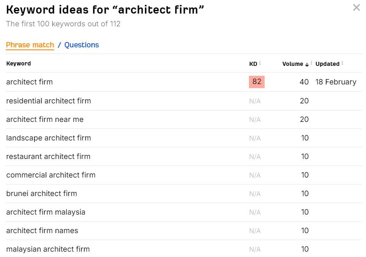Click the Updated column info icon

pos(342,63)
